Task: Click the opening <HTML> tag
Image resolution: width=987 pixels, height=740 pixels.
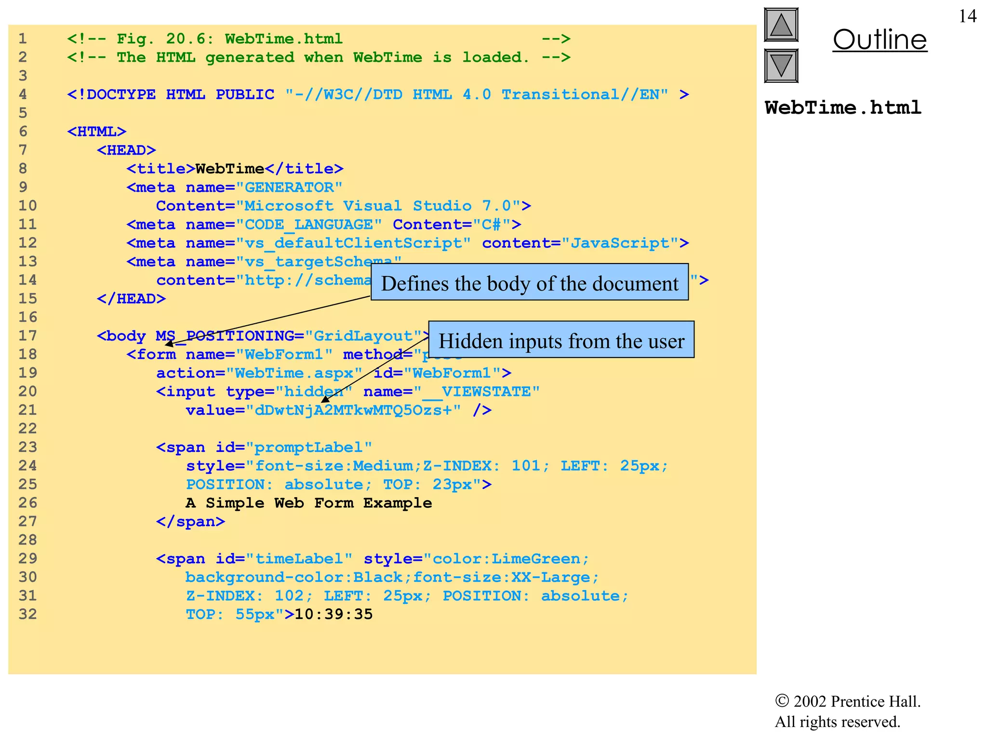Action: click(x=96, y=132)
